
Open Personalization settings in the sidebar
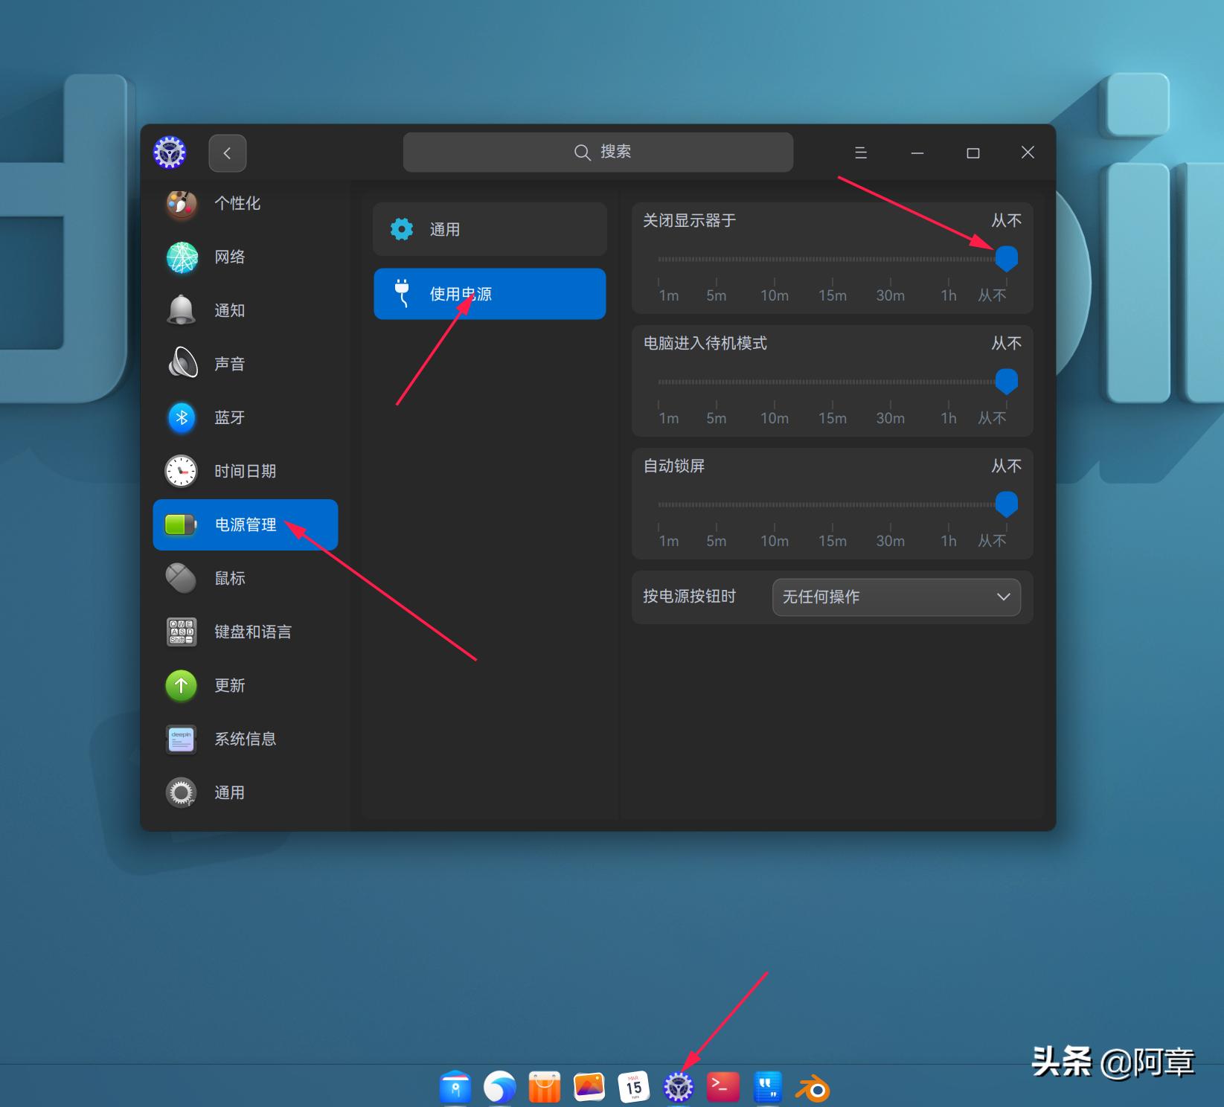(238, 203)
